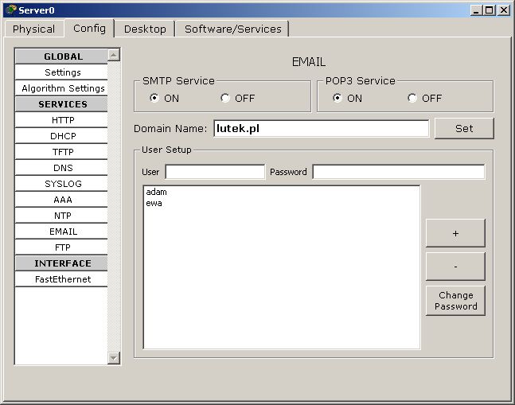Viewport: 515px width, 405px height.
Task: Click the Set domain button
Action: tap(464, 128)
